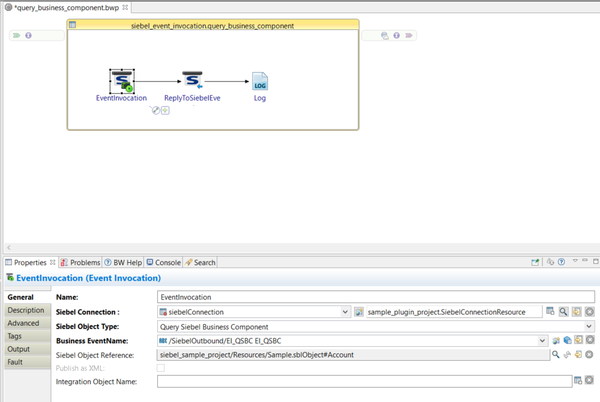Clear the Business EventName value
The image size is (600, 402).
click(590, 340)
